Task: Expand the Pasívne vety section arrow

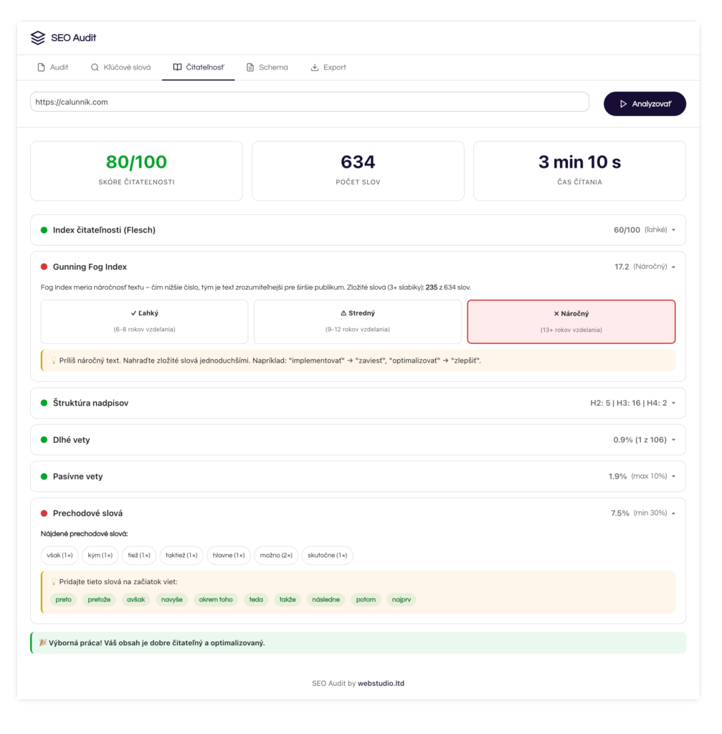Action: pyautogui.click(x=674, y=477)
